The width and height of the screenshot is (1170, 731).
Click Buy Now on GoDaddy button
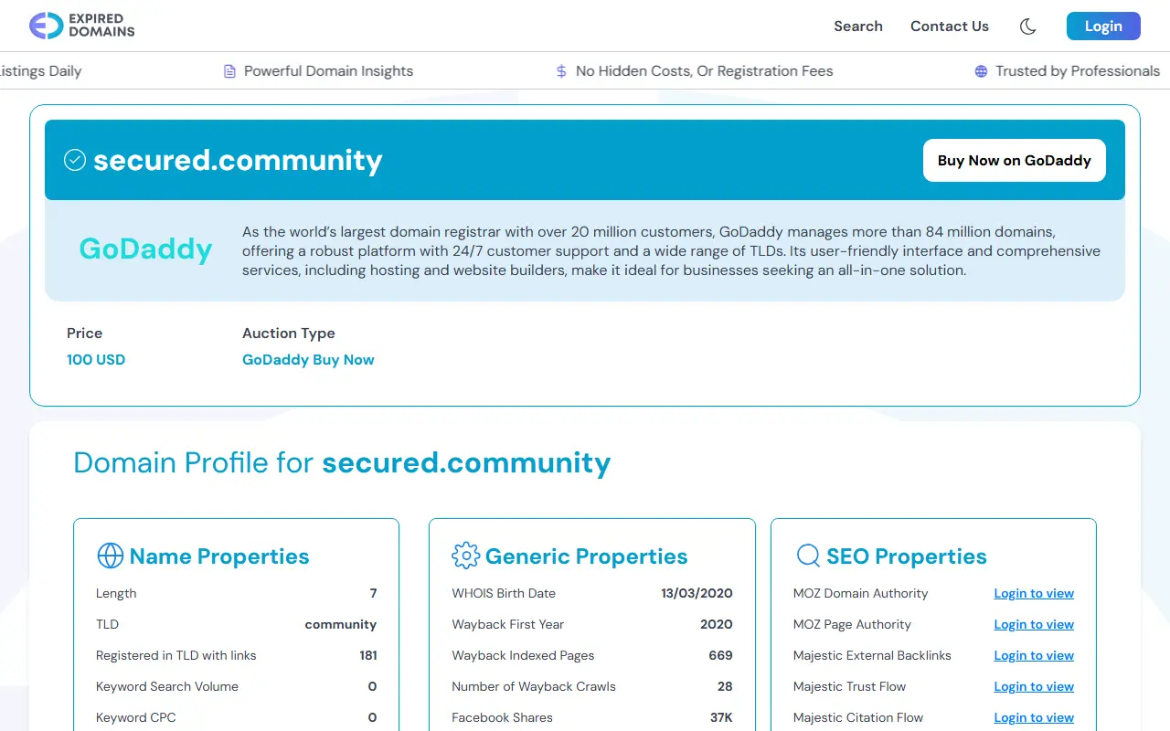pos(1015,161)
